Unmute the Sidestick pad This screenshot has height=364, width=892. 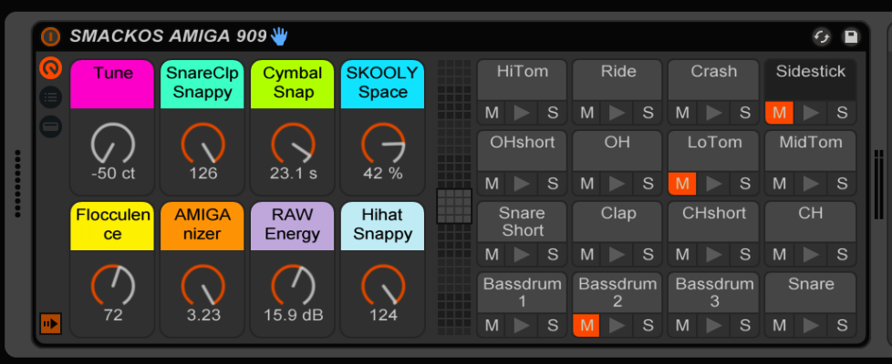click(x=779, y=113)
